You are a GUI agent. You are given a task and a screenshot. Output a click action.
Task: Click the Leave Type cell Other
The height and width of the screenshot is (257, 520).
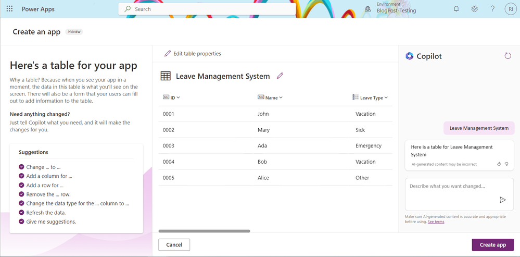click(x=362, y=178)
